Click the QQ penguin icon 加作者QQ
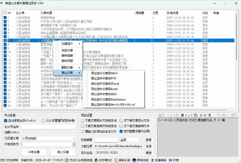241x163 pixels. (x=96, y=160)
